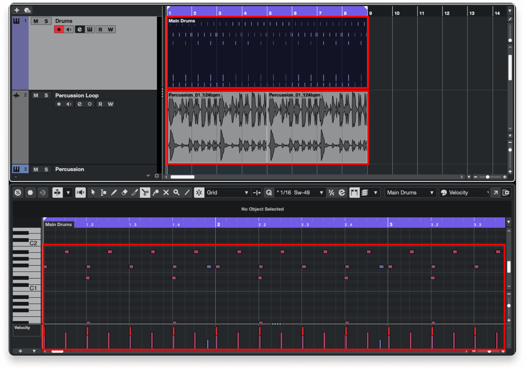Choose the Split (scissors) tool
This screenshot has width=525, height=370.
145,192
